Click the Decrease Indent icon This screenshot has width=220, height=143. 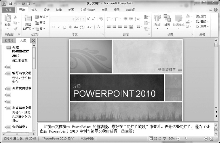125,19
